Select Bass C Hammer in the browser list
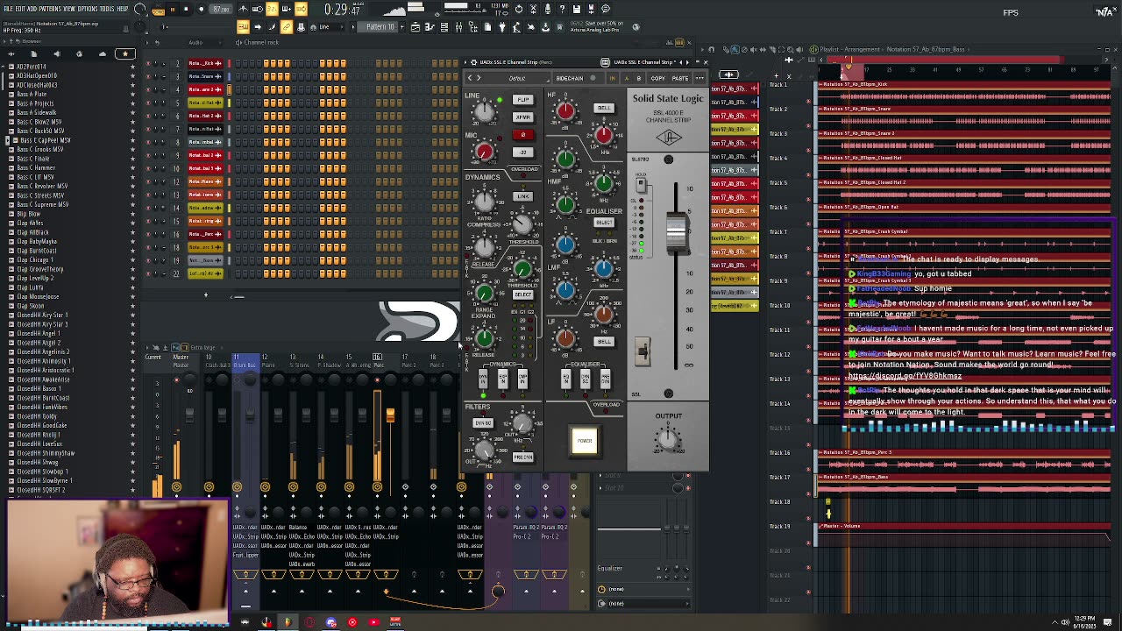This screenshot has height=631, width=1122. [37, 167]
